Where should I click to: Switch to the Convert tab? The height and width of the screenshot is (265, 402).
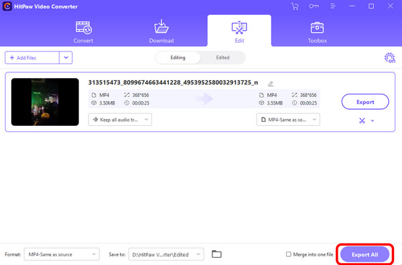pos(83,32)
